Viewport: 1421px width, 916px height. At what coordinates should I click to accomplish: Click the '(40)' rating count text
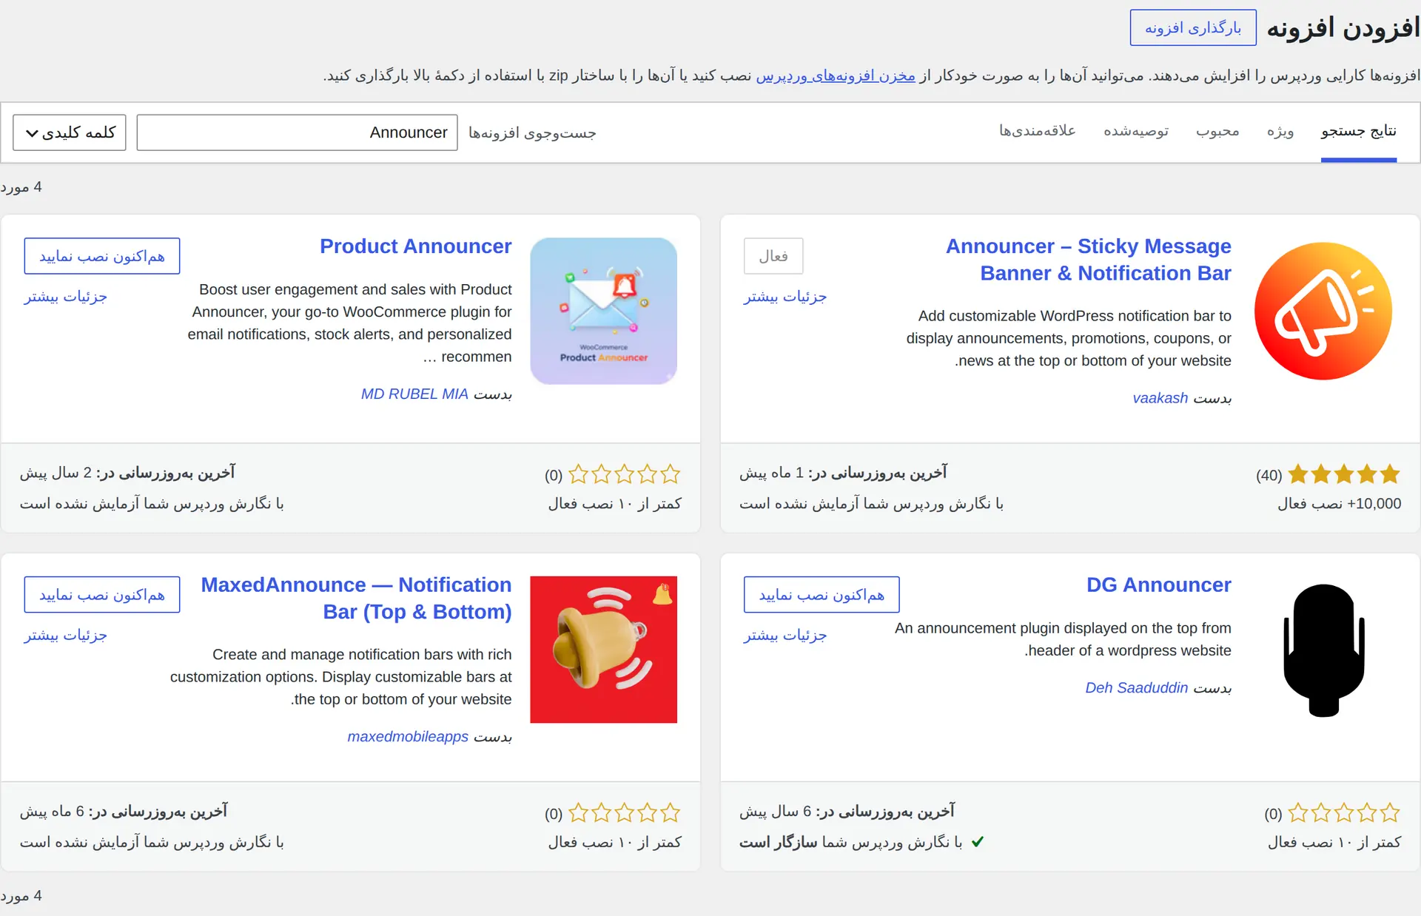pos(1269,475)
